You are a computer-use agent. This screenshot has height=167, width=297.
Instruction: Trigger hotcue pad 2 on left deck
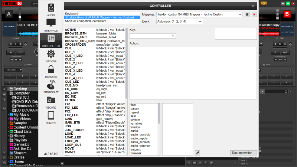point(23,76)
